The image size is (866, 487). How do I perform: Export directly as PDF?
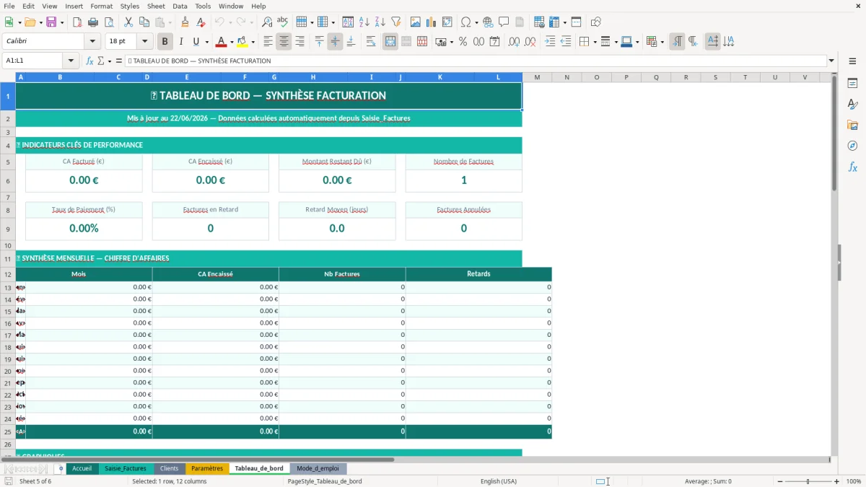coord(77,22)
